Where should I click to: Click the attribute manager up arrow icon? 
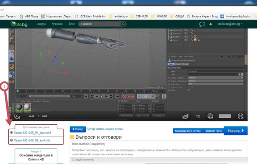(x=229, y=56)
